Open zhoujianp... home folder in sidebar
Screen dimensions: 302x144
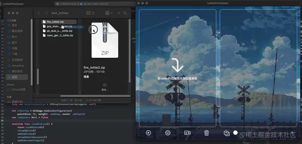click(x=17, y=66)
